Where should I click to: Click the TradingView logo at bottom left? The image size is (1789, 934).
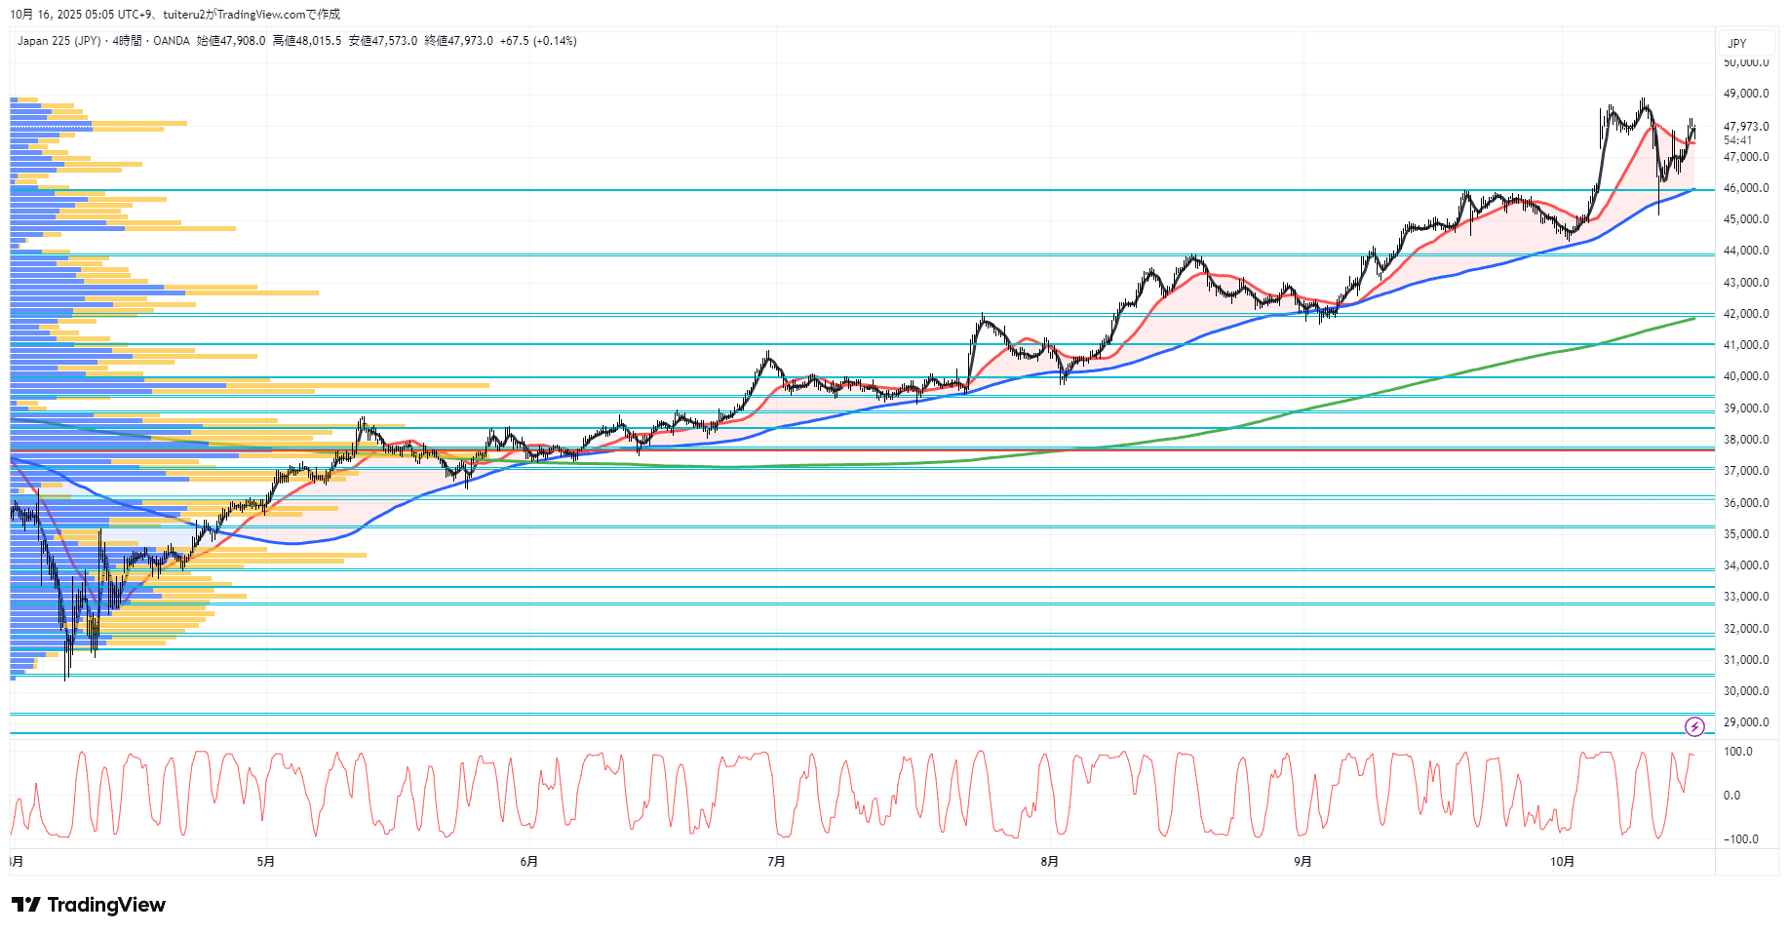(89, 905)
